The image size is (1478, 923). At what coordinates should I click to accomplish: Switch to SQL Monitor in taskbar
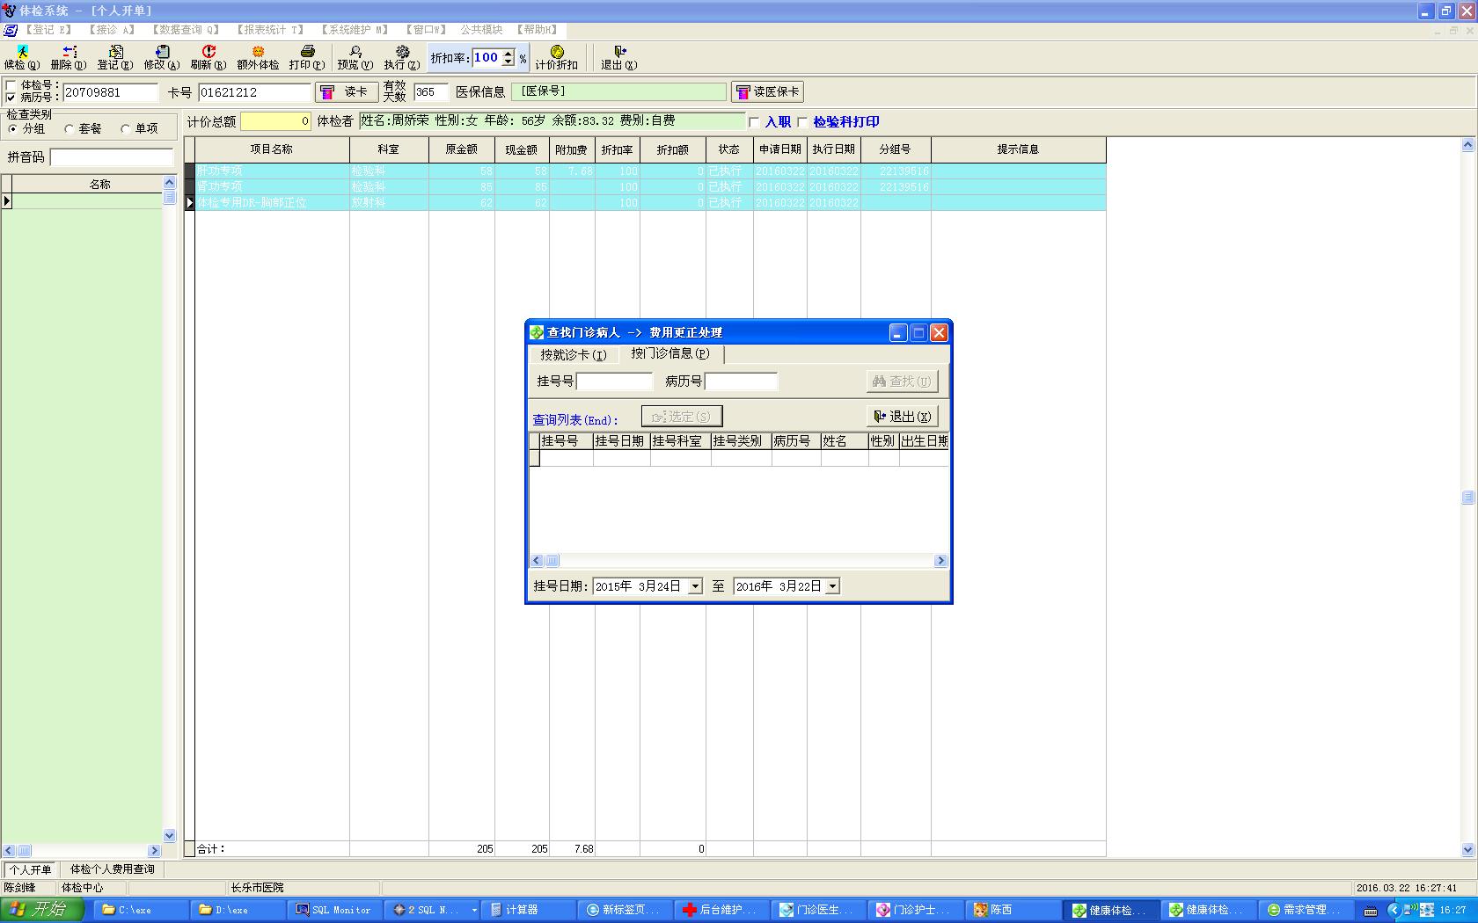[333, 910]
